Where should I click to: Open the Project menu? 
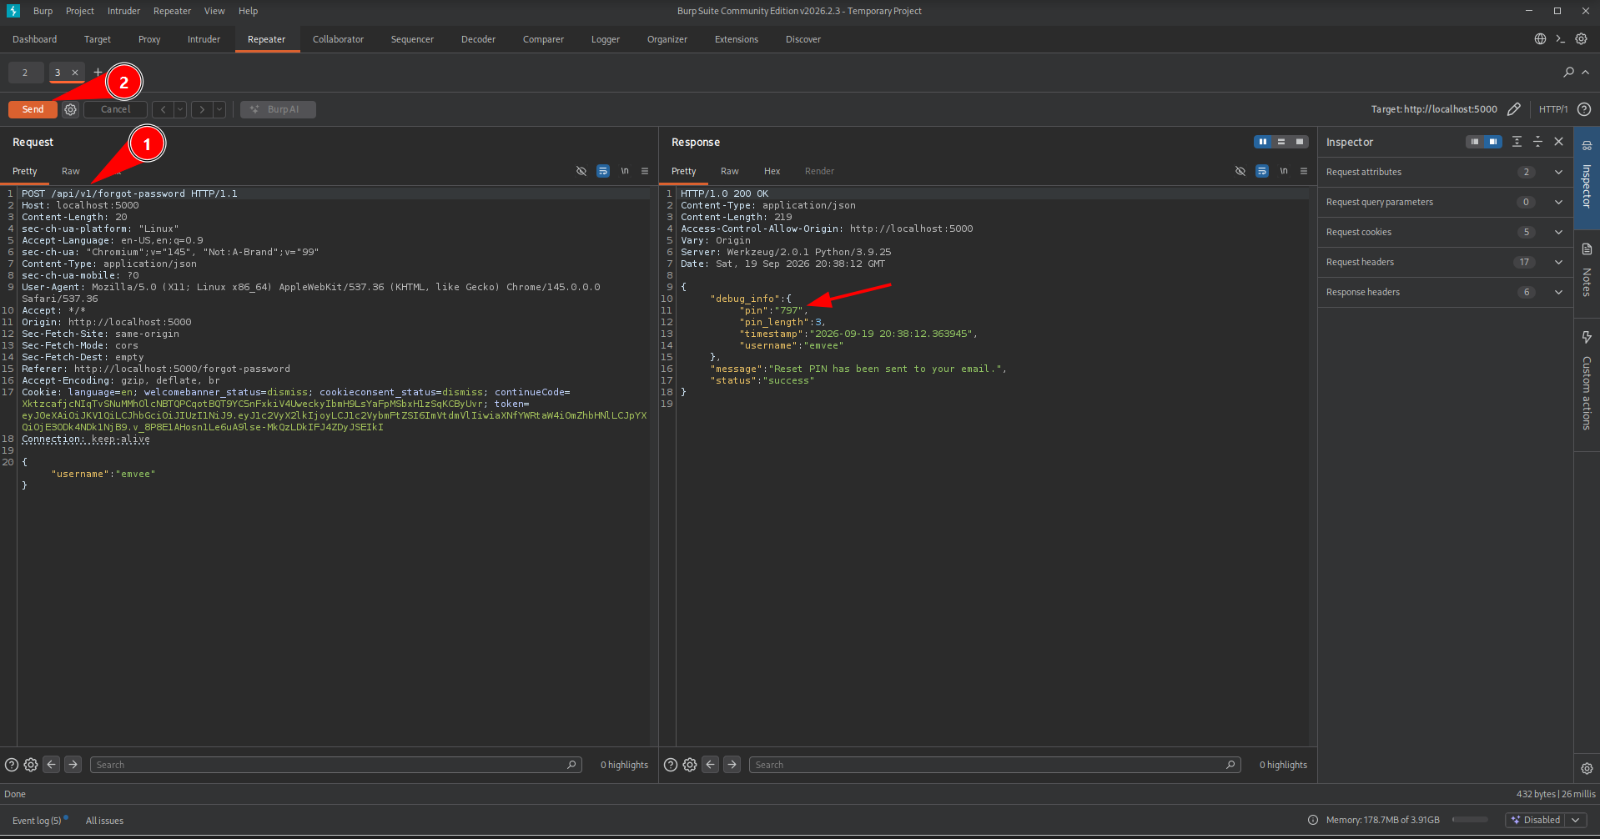[x=80, y=11]
